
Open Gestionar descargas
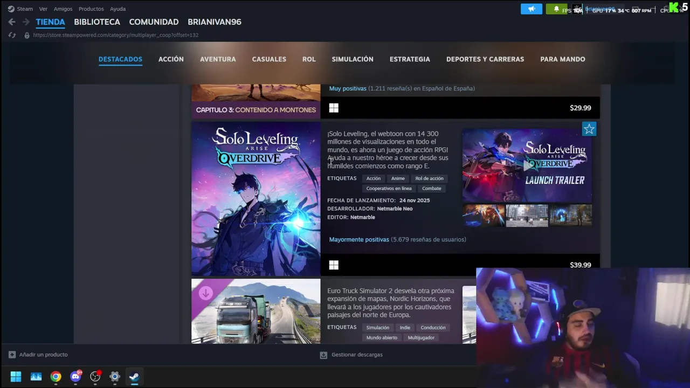[x=351, y=355]
